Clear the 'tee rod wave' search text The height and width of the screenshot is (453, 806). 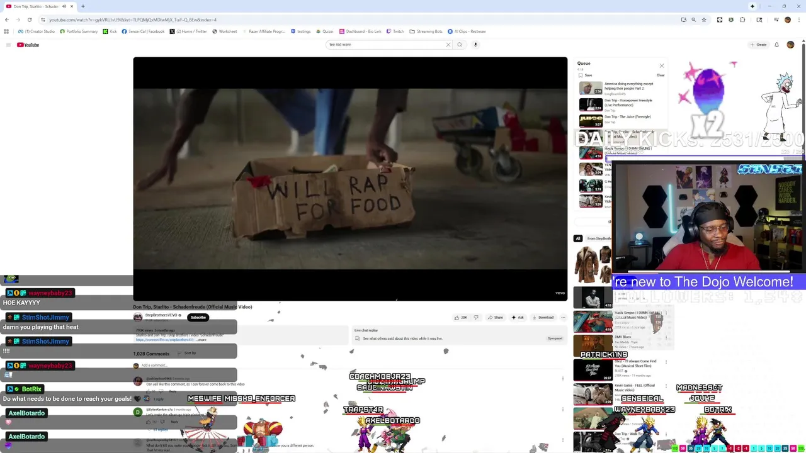click(x=448, y=45)
